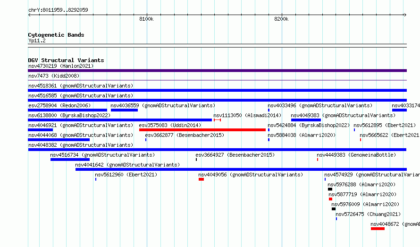This screenshot has width=420, height=247.
Task: Open the nsv5612960 (Ebert2021) label
Action: [x=126, y=175]
